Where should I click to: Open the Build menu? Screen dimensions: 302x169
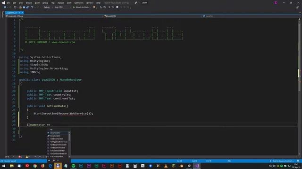(37, 3)
